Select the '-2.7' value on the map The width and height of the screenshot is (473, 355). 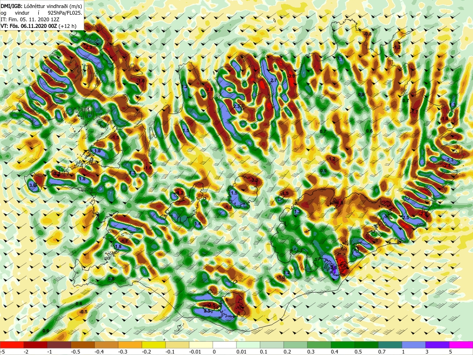point(446,166)
